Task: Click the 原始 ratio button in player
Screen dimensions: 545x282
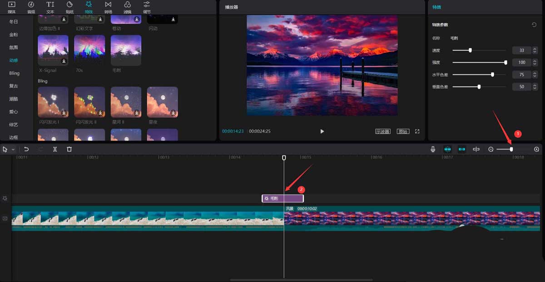Action: (402, 131)
